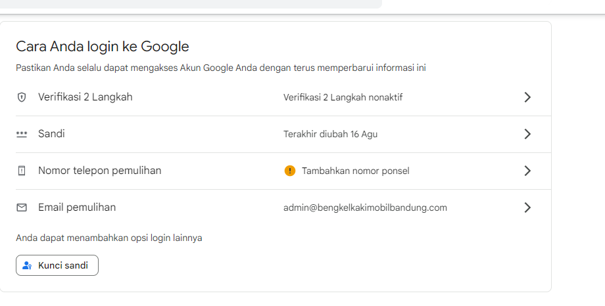Click 'Anda dapat menambahkan opsi login lainnya' text
Image resolution: width=605 pixels, height=306 pixels.
pos(109,238)
